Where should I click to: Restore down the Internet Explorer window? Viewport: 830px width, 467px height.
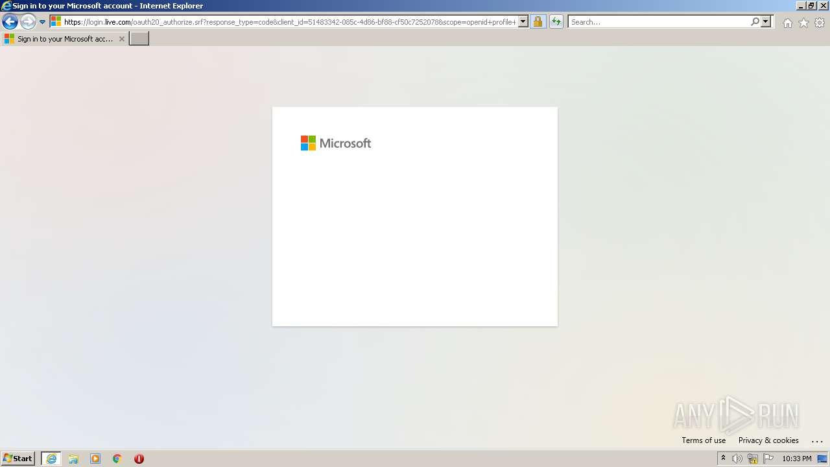pos(811,6)
